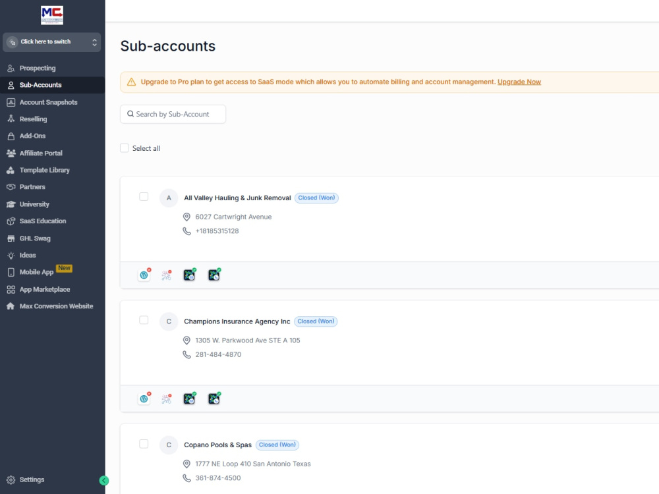Click Closed (Won) badge on All Valley Hauling
The height and width of the screenshot is (494, 659).
point(316,198)
